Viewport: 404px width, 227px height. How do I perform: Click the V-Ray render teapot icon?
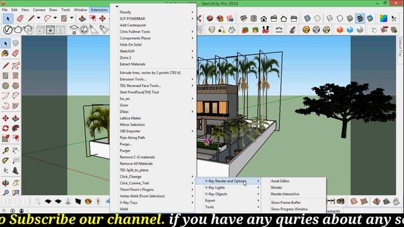pos(18,30)
